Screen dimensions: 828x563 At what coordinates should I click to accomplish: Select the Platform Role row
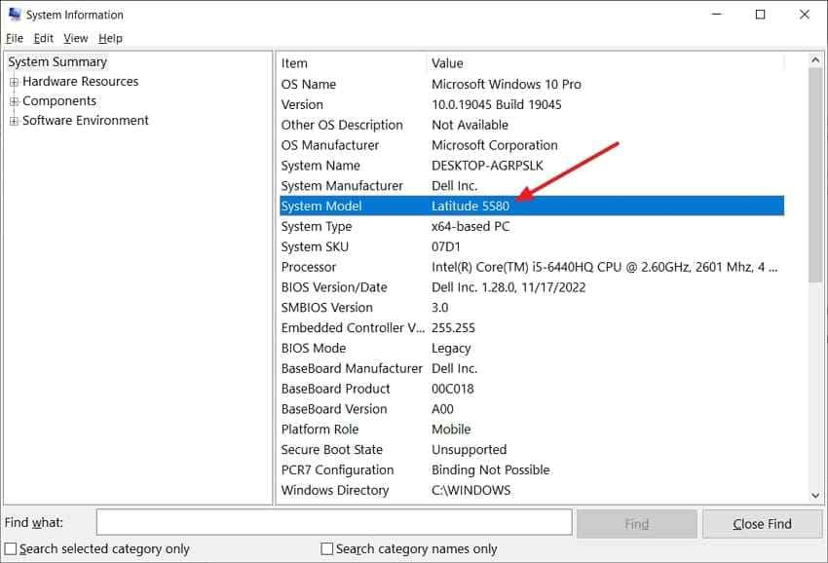coord(532,430)
